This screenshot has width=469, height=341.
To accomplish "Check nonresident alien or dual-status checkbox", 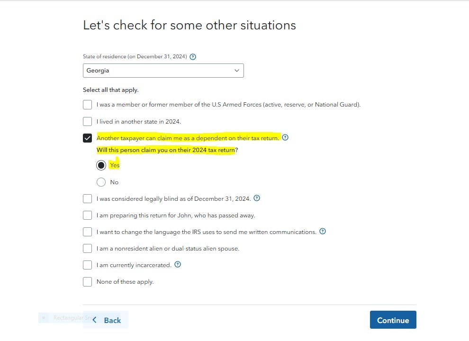I will coord(87,249).
